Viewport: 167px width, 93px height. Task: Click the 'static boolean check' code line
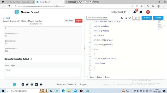point(107,22)
